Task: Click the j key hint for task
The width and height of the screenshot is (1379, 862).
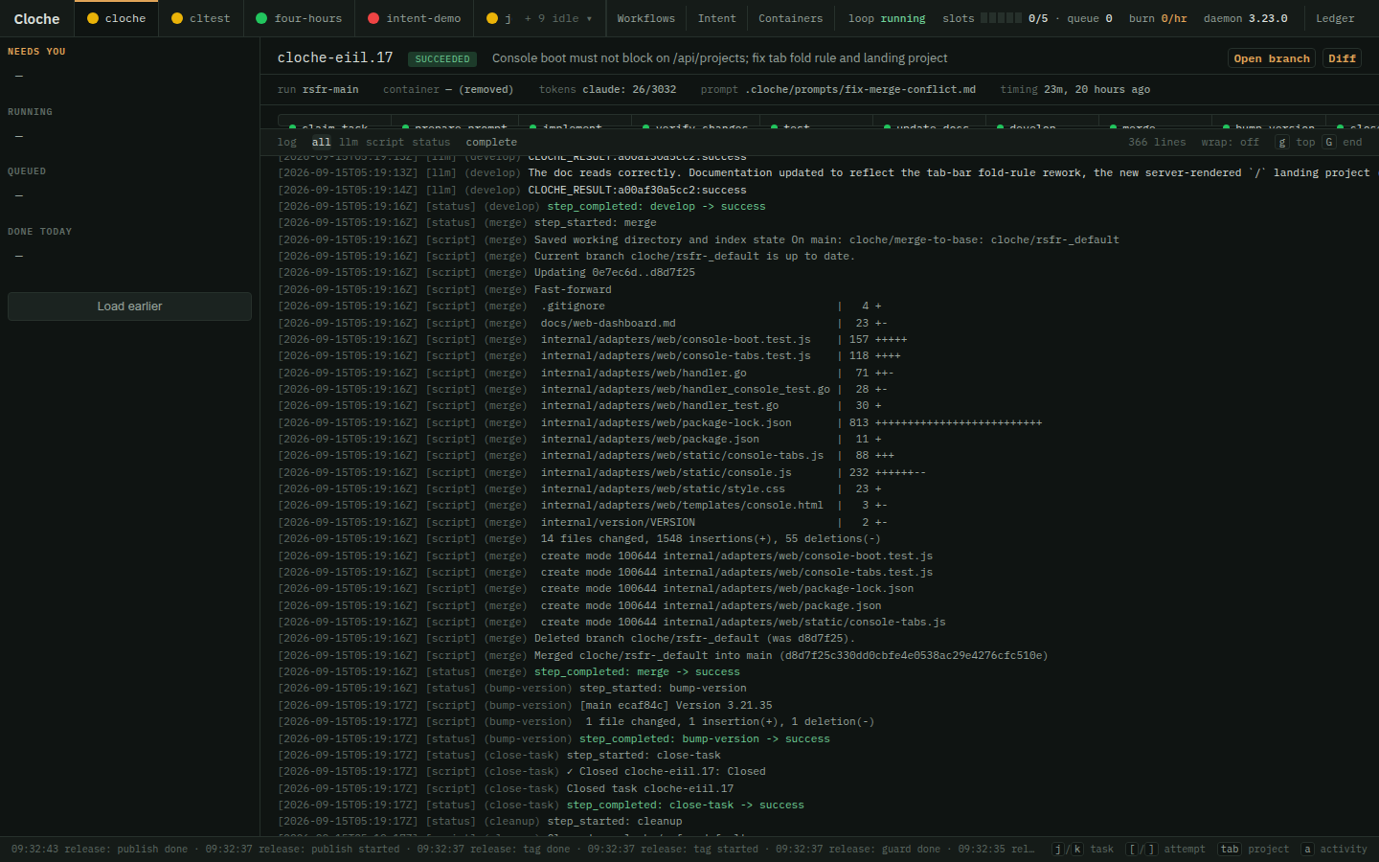Action: (1057, 849)
